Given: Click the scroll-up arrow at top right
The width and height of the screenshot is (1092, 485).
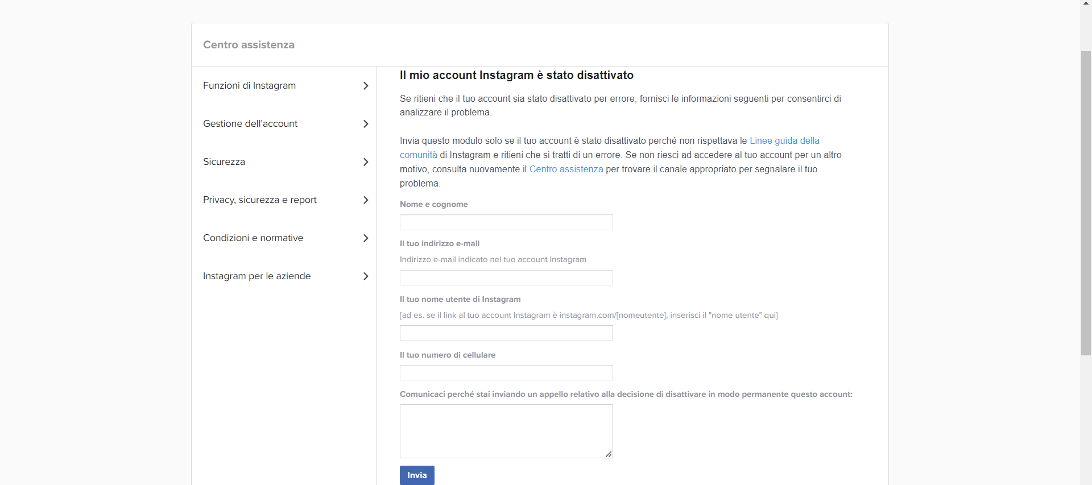Looking at the screenshot, I should [1085, 5].
